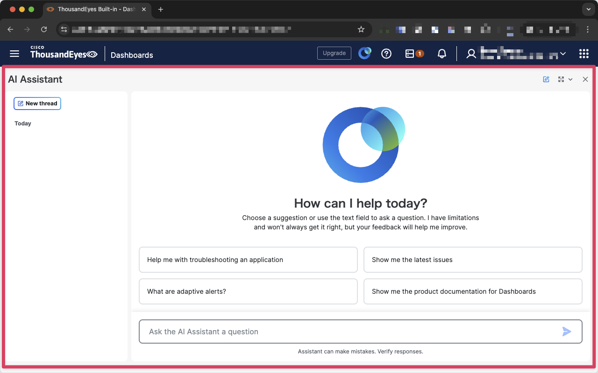The width and height of the screenshot is (598, 373).
Task: Click the Cisco ThousandEyes logo
Action: 64,53
